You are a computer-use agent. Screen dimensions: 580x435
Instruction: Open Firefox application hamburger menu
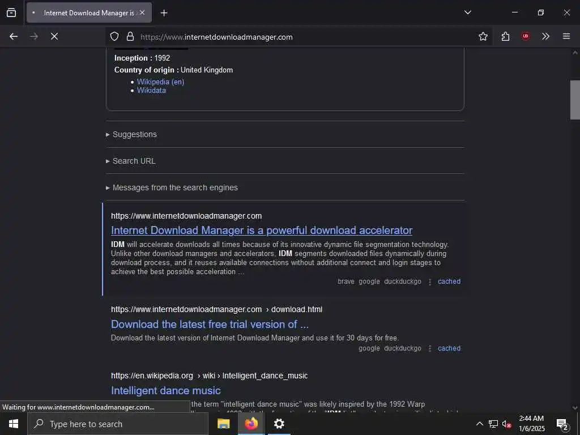click(x=566, y=36)
